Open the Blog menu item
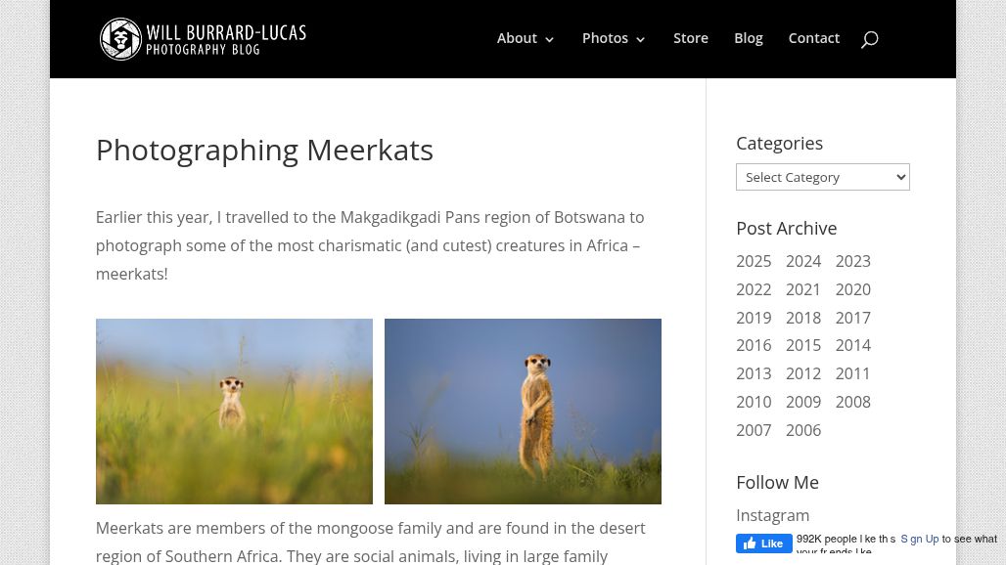 click(x=748, y=38)
